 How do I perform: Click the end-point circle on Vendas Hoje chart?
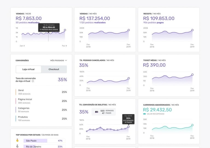(x=65, y=30)
